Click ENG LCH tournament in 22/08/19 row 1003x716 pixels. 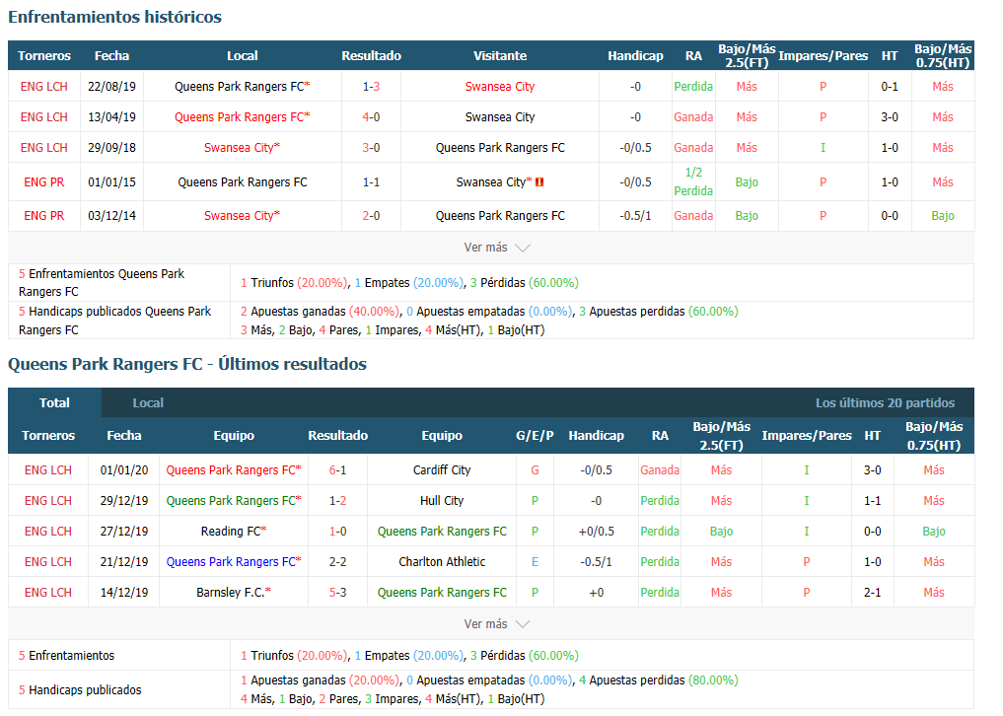(44, 87)
